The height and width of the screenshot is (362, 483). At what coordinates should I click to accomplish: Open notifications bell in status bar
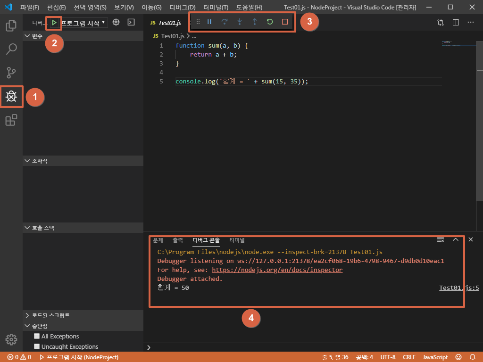(473, 357)
